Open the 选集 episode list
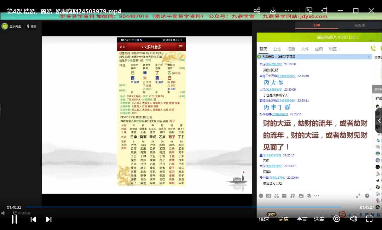The image size is (382, 230). tap(319, 219)
